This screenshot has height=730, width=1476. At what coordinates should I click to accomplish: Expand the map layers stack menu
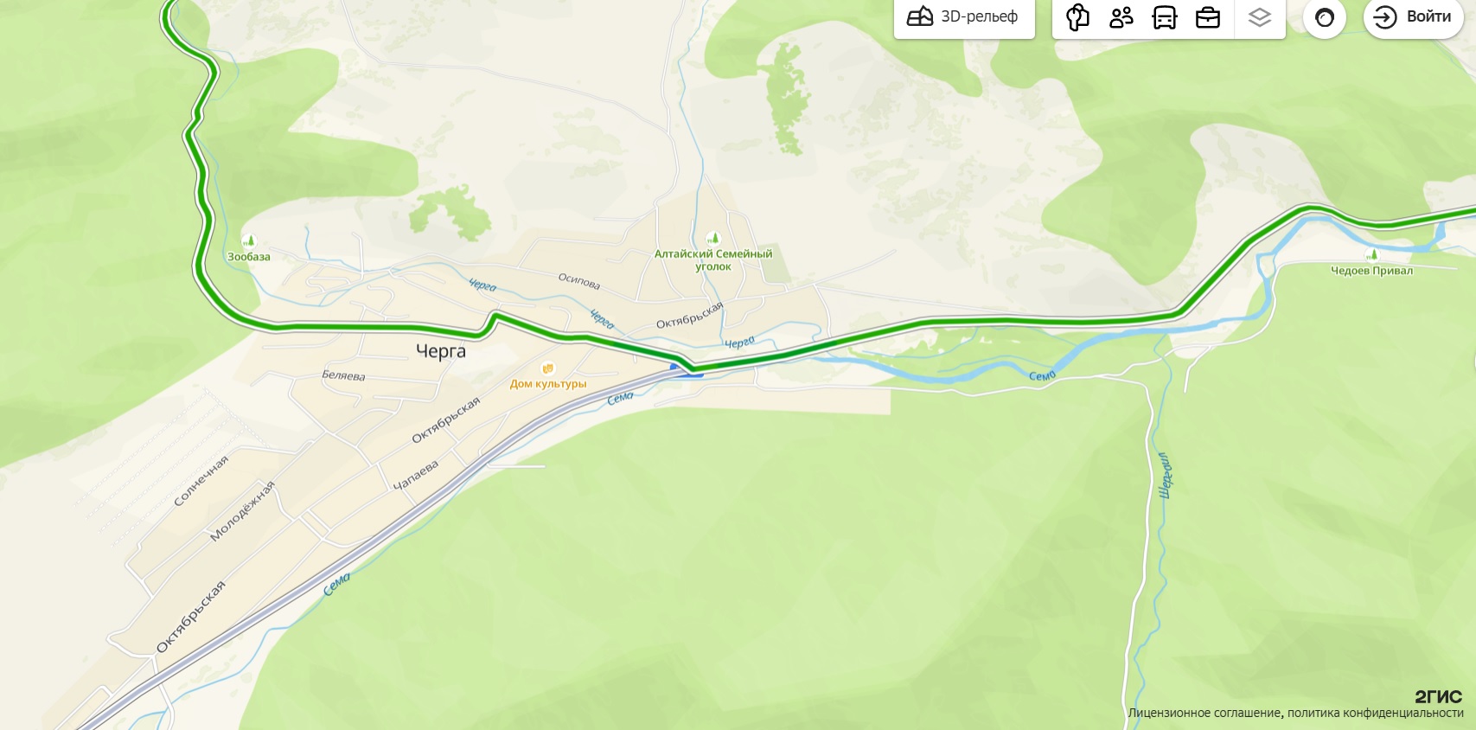(1260, 17)
